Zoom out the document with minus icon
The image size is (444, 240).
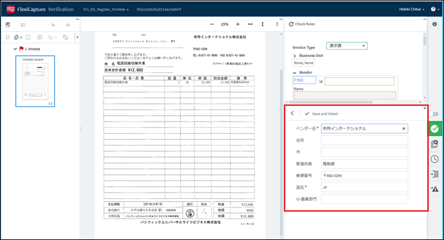pyautogui.click(x=212, y=24)
